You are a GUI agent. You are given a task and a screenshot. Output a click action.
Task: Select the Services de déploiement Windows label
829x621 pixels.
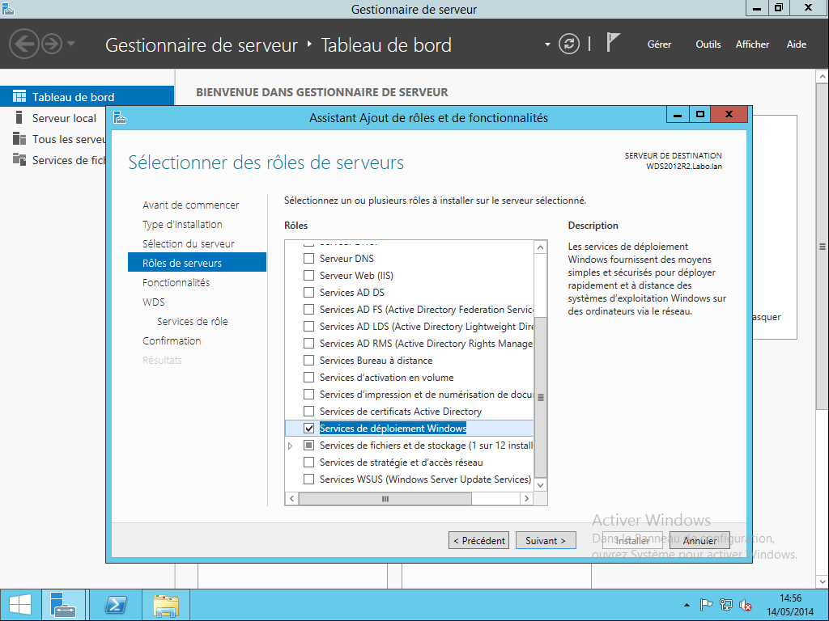click(393, 429)
